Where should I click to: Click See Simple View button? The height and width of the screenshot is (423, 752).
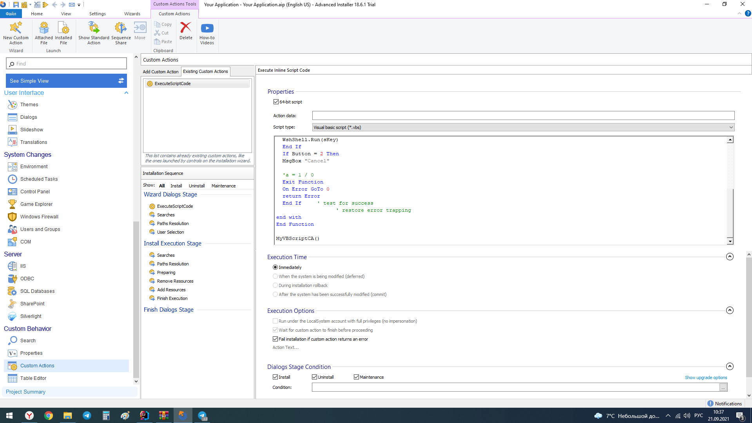click(x=66, y=81)
